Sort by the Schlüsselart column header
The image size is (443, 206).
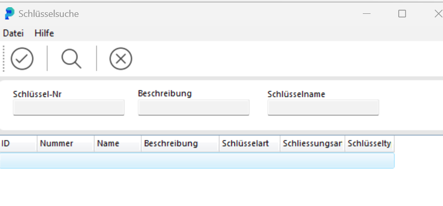[249, 143]
